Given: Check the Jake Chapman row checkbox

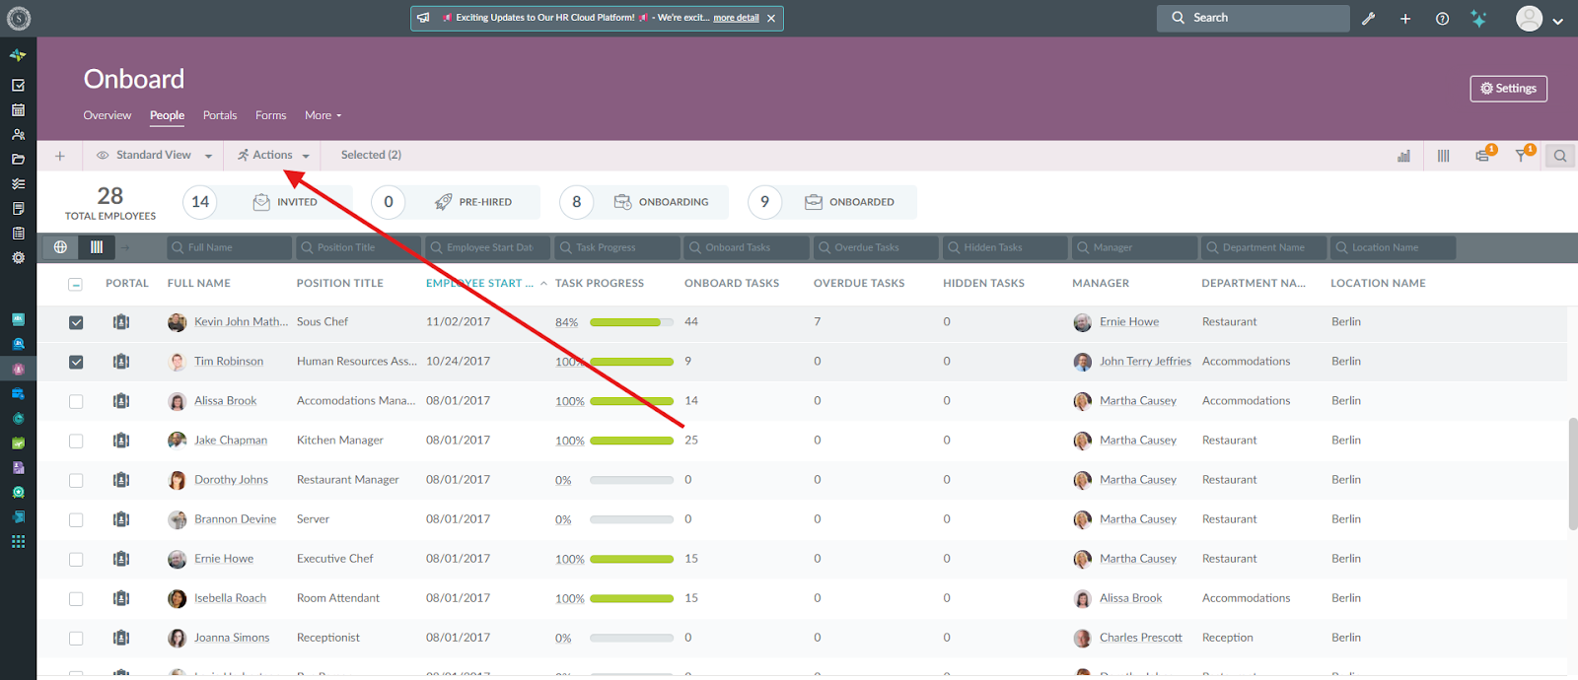Looking at the screenshot, I should click(76, 441).
